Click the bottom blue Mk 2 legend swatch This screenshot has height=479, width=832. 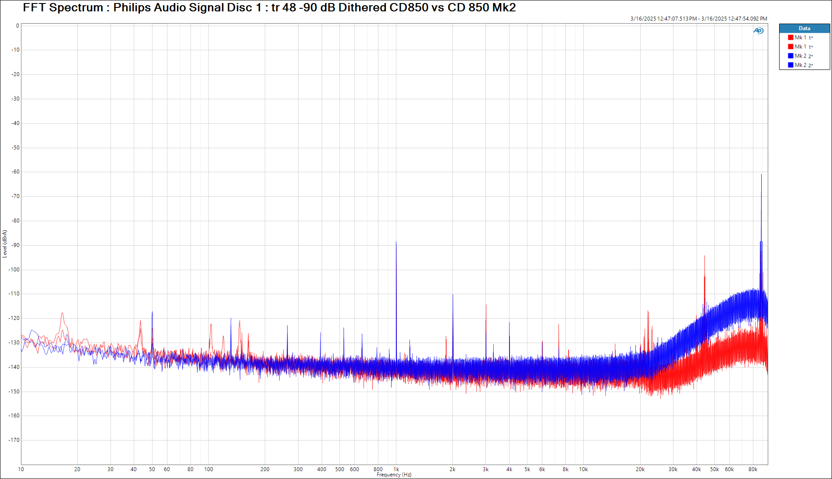coord(790,65)
